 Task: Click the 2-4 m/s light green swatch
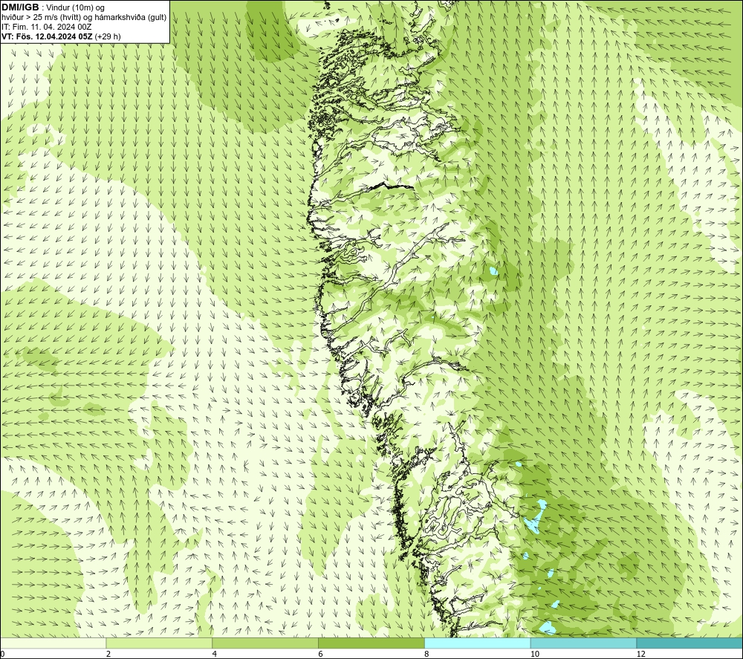tap(159, 643)
